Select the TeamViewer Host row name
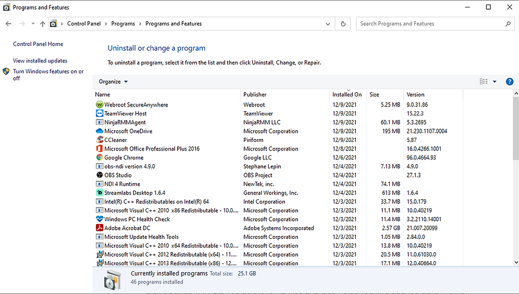The width and height of the screenshot is (519, 294). 126,113
